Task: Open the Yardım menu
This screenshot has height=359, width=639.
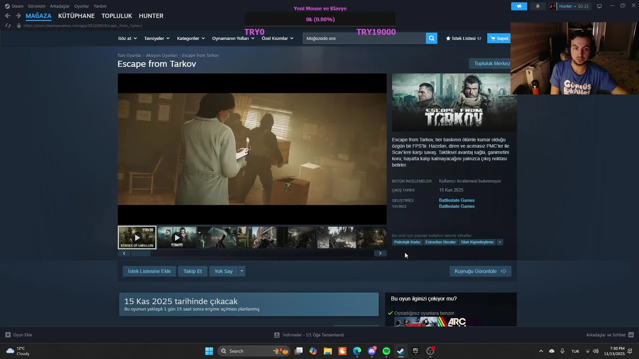Action: 100,6
